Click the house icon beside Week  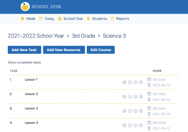point(23,19)
